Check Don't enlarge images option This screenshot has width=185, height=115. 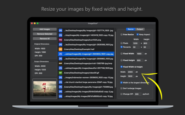pyautogui.click(x=121, y=88)
